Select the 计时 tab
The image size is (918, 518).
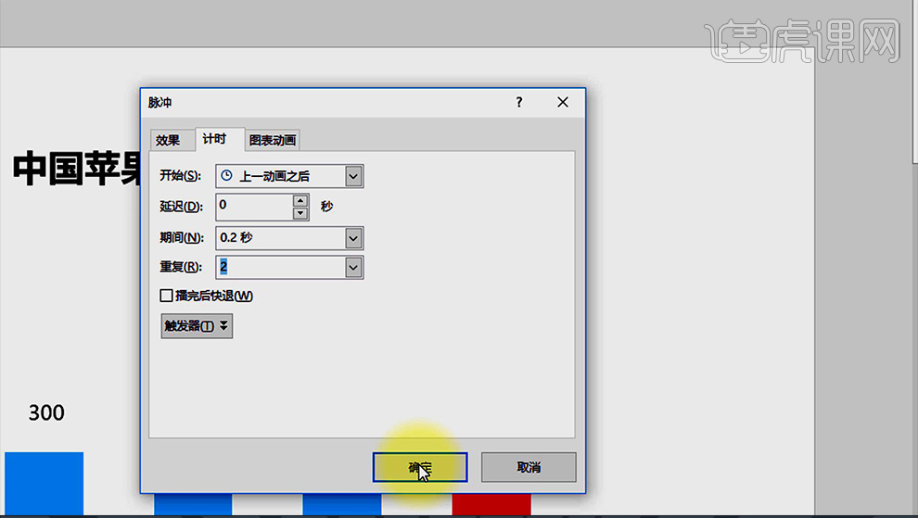pos(214,139)
